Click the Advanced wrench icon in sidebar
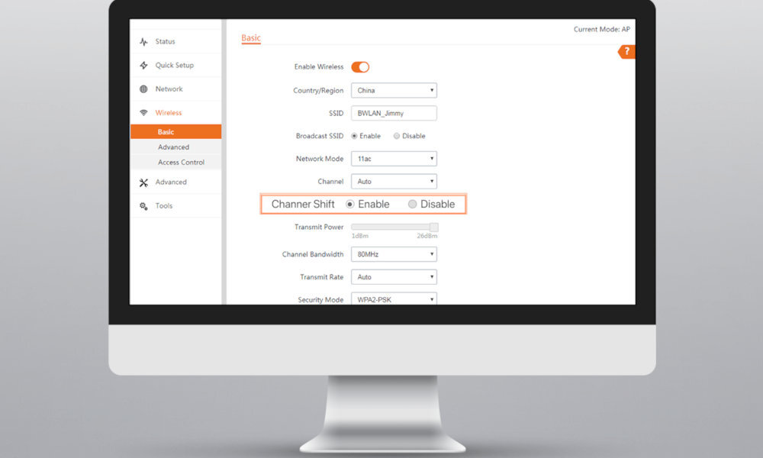The height and width of the screenshot is (458, 763). click(143, 182)
